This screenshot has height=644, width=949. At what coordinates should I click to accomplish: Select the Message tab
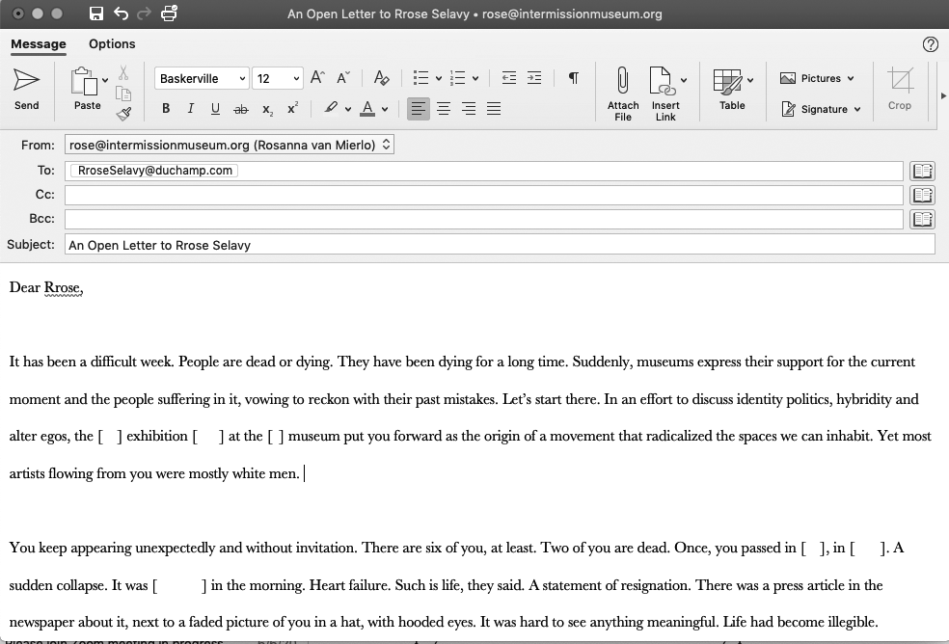tap(39, 43)
